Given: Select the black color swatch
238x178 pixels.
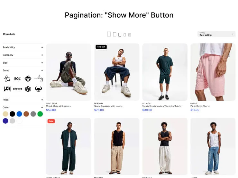Looking at the screenshot, I should pos(12,114).
